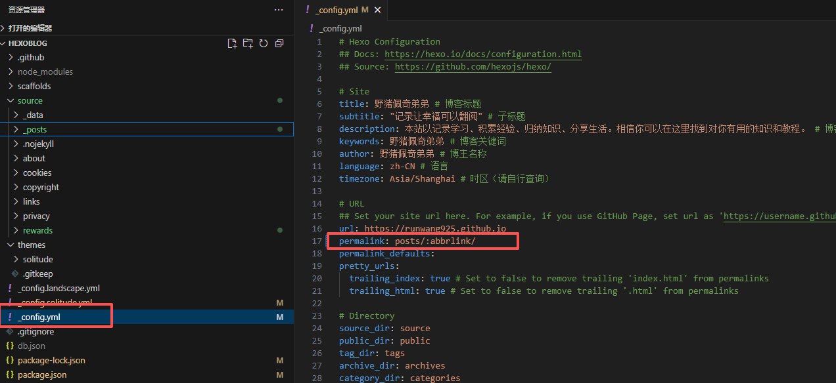This screenshot has height=383, width=836.
Task: Expand the _posts folder
Action: click(x=16, y=129)
